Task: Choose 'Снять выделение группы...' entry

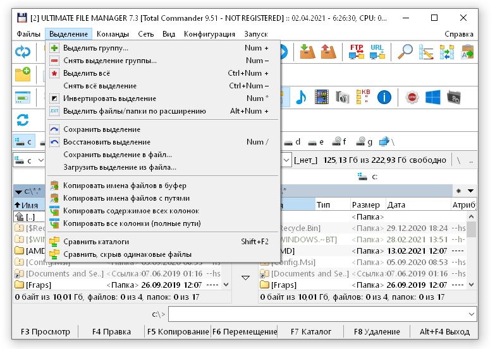Action: (x=163, y=61)
